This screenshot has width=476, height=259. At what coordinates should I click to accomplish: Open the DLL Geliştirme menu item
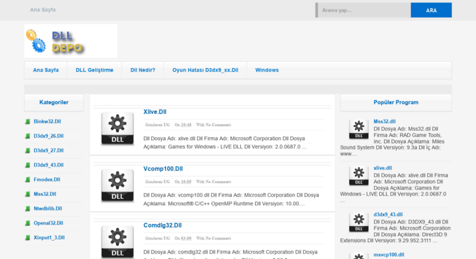pyautogui.click(x=94, y=70)
